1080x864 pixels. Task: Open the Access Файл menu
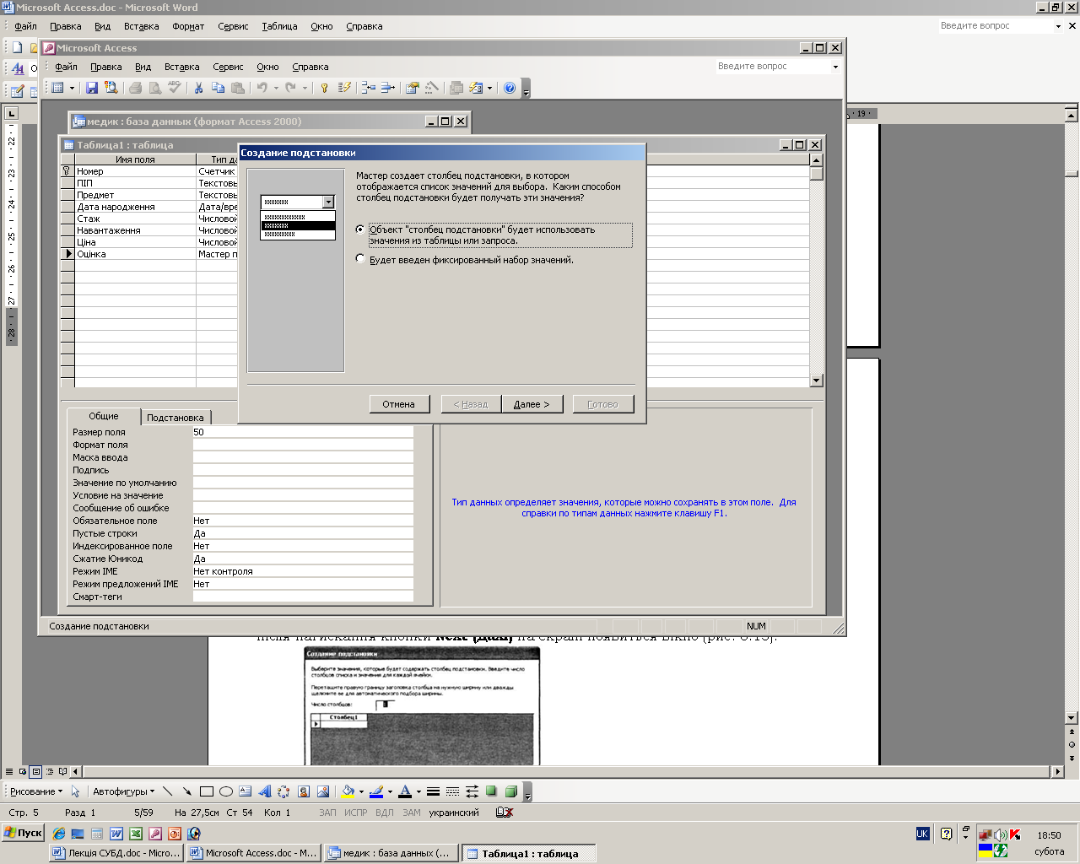click(x=66, y=67)
